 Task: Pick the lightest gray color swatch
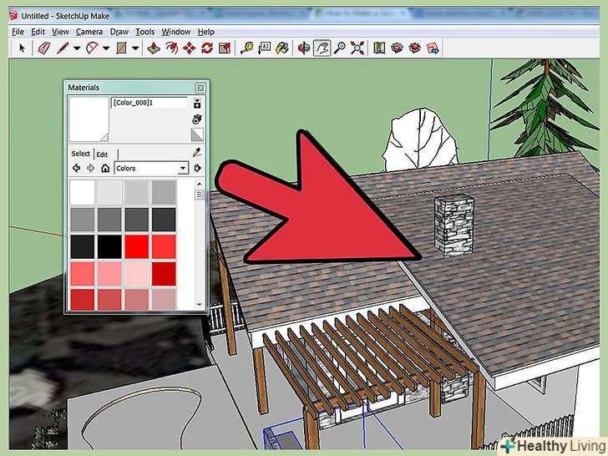coord(109,192)
